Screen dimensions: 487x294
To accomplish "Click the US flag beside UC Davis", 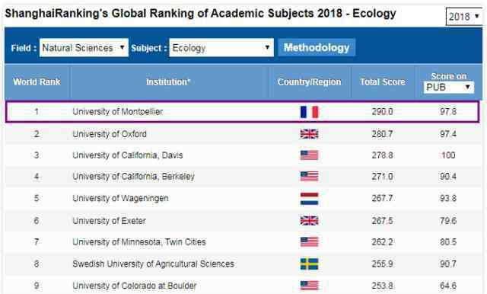I will 310,155.
